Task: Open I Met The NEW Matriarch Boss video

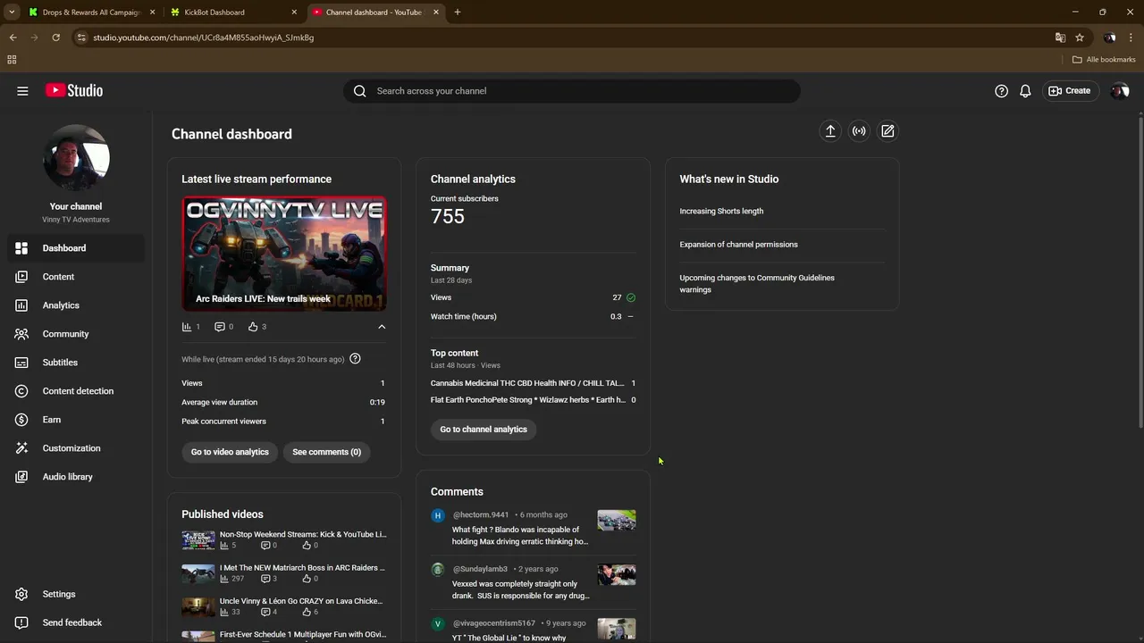Action: [x=302, y=567]
